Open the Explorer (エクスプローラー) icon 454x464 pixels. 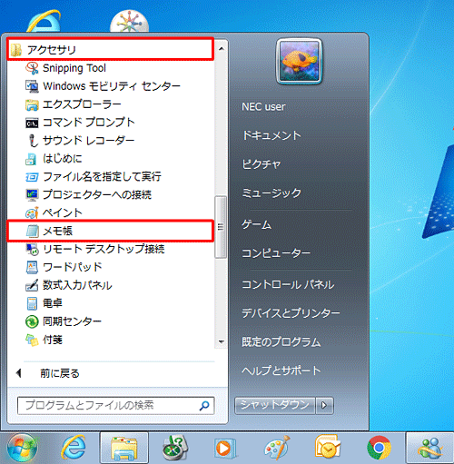tap(32, 104)
